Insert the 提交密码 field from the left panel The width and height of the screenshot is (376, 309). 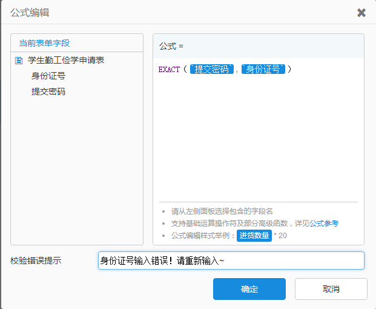click(x=48, y=91)
